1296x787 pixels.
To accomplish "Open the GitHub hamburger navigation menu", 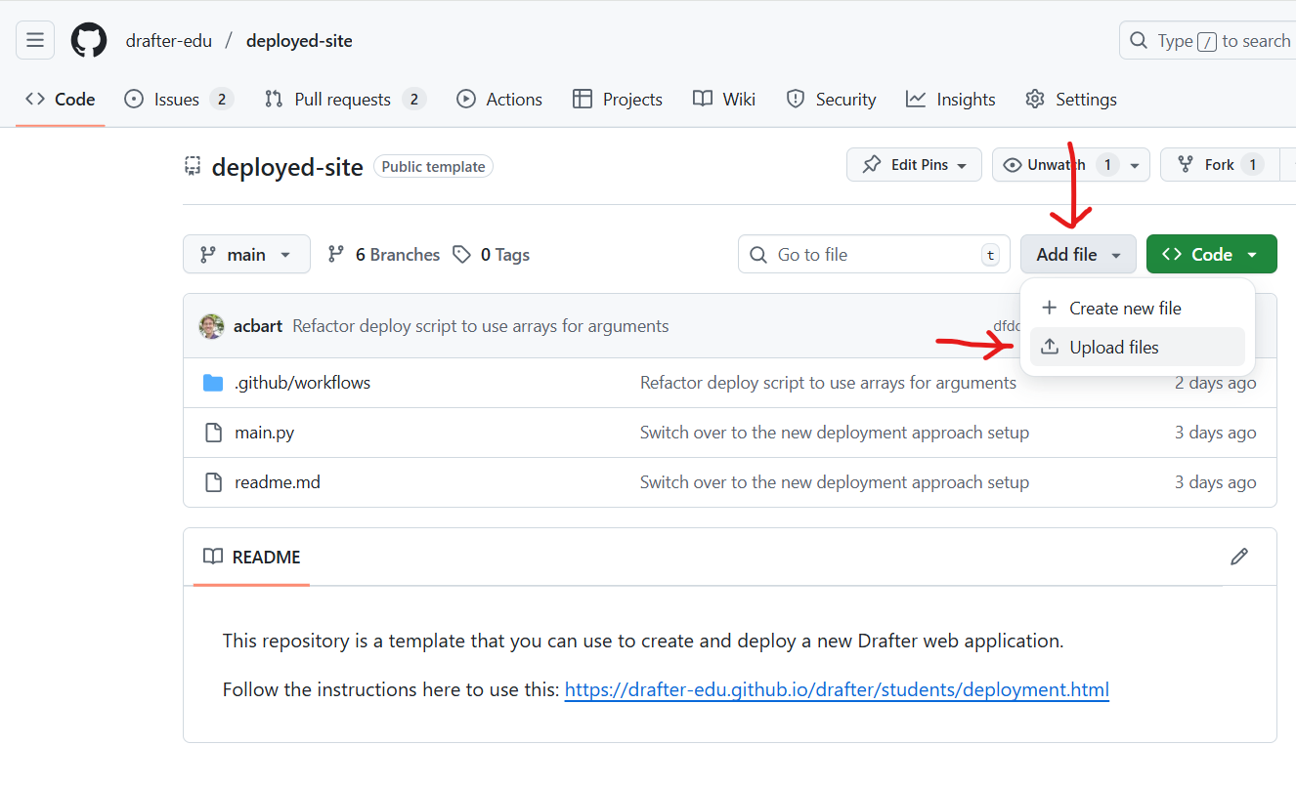I will pos(35,40).
